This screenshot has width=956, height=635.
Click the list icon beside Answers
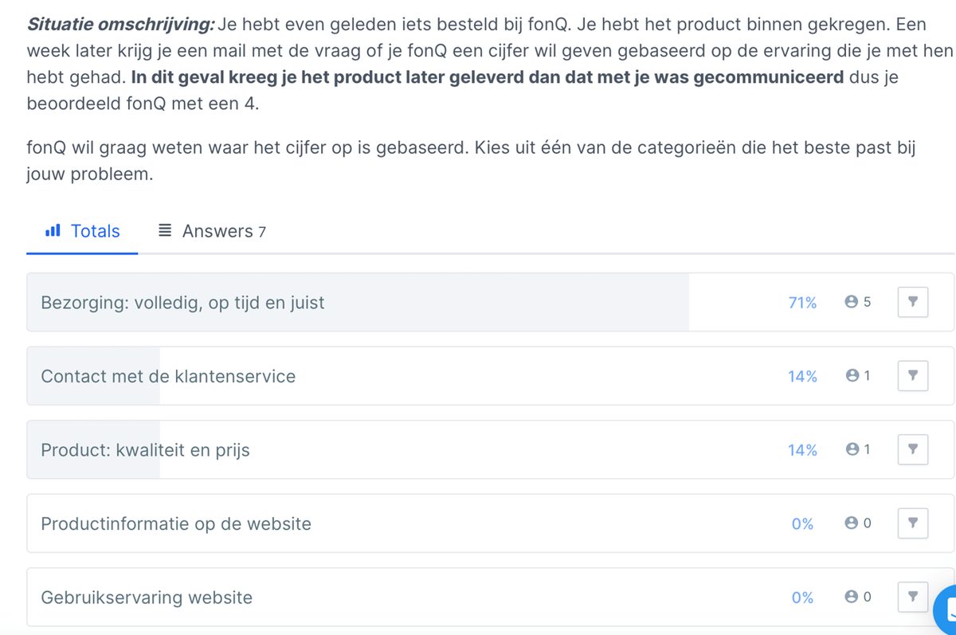click(165, 231)
